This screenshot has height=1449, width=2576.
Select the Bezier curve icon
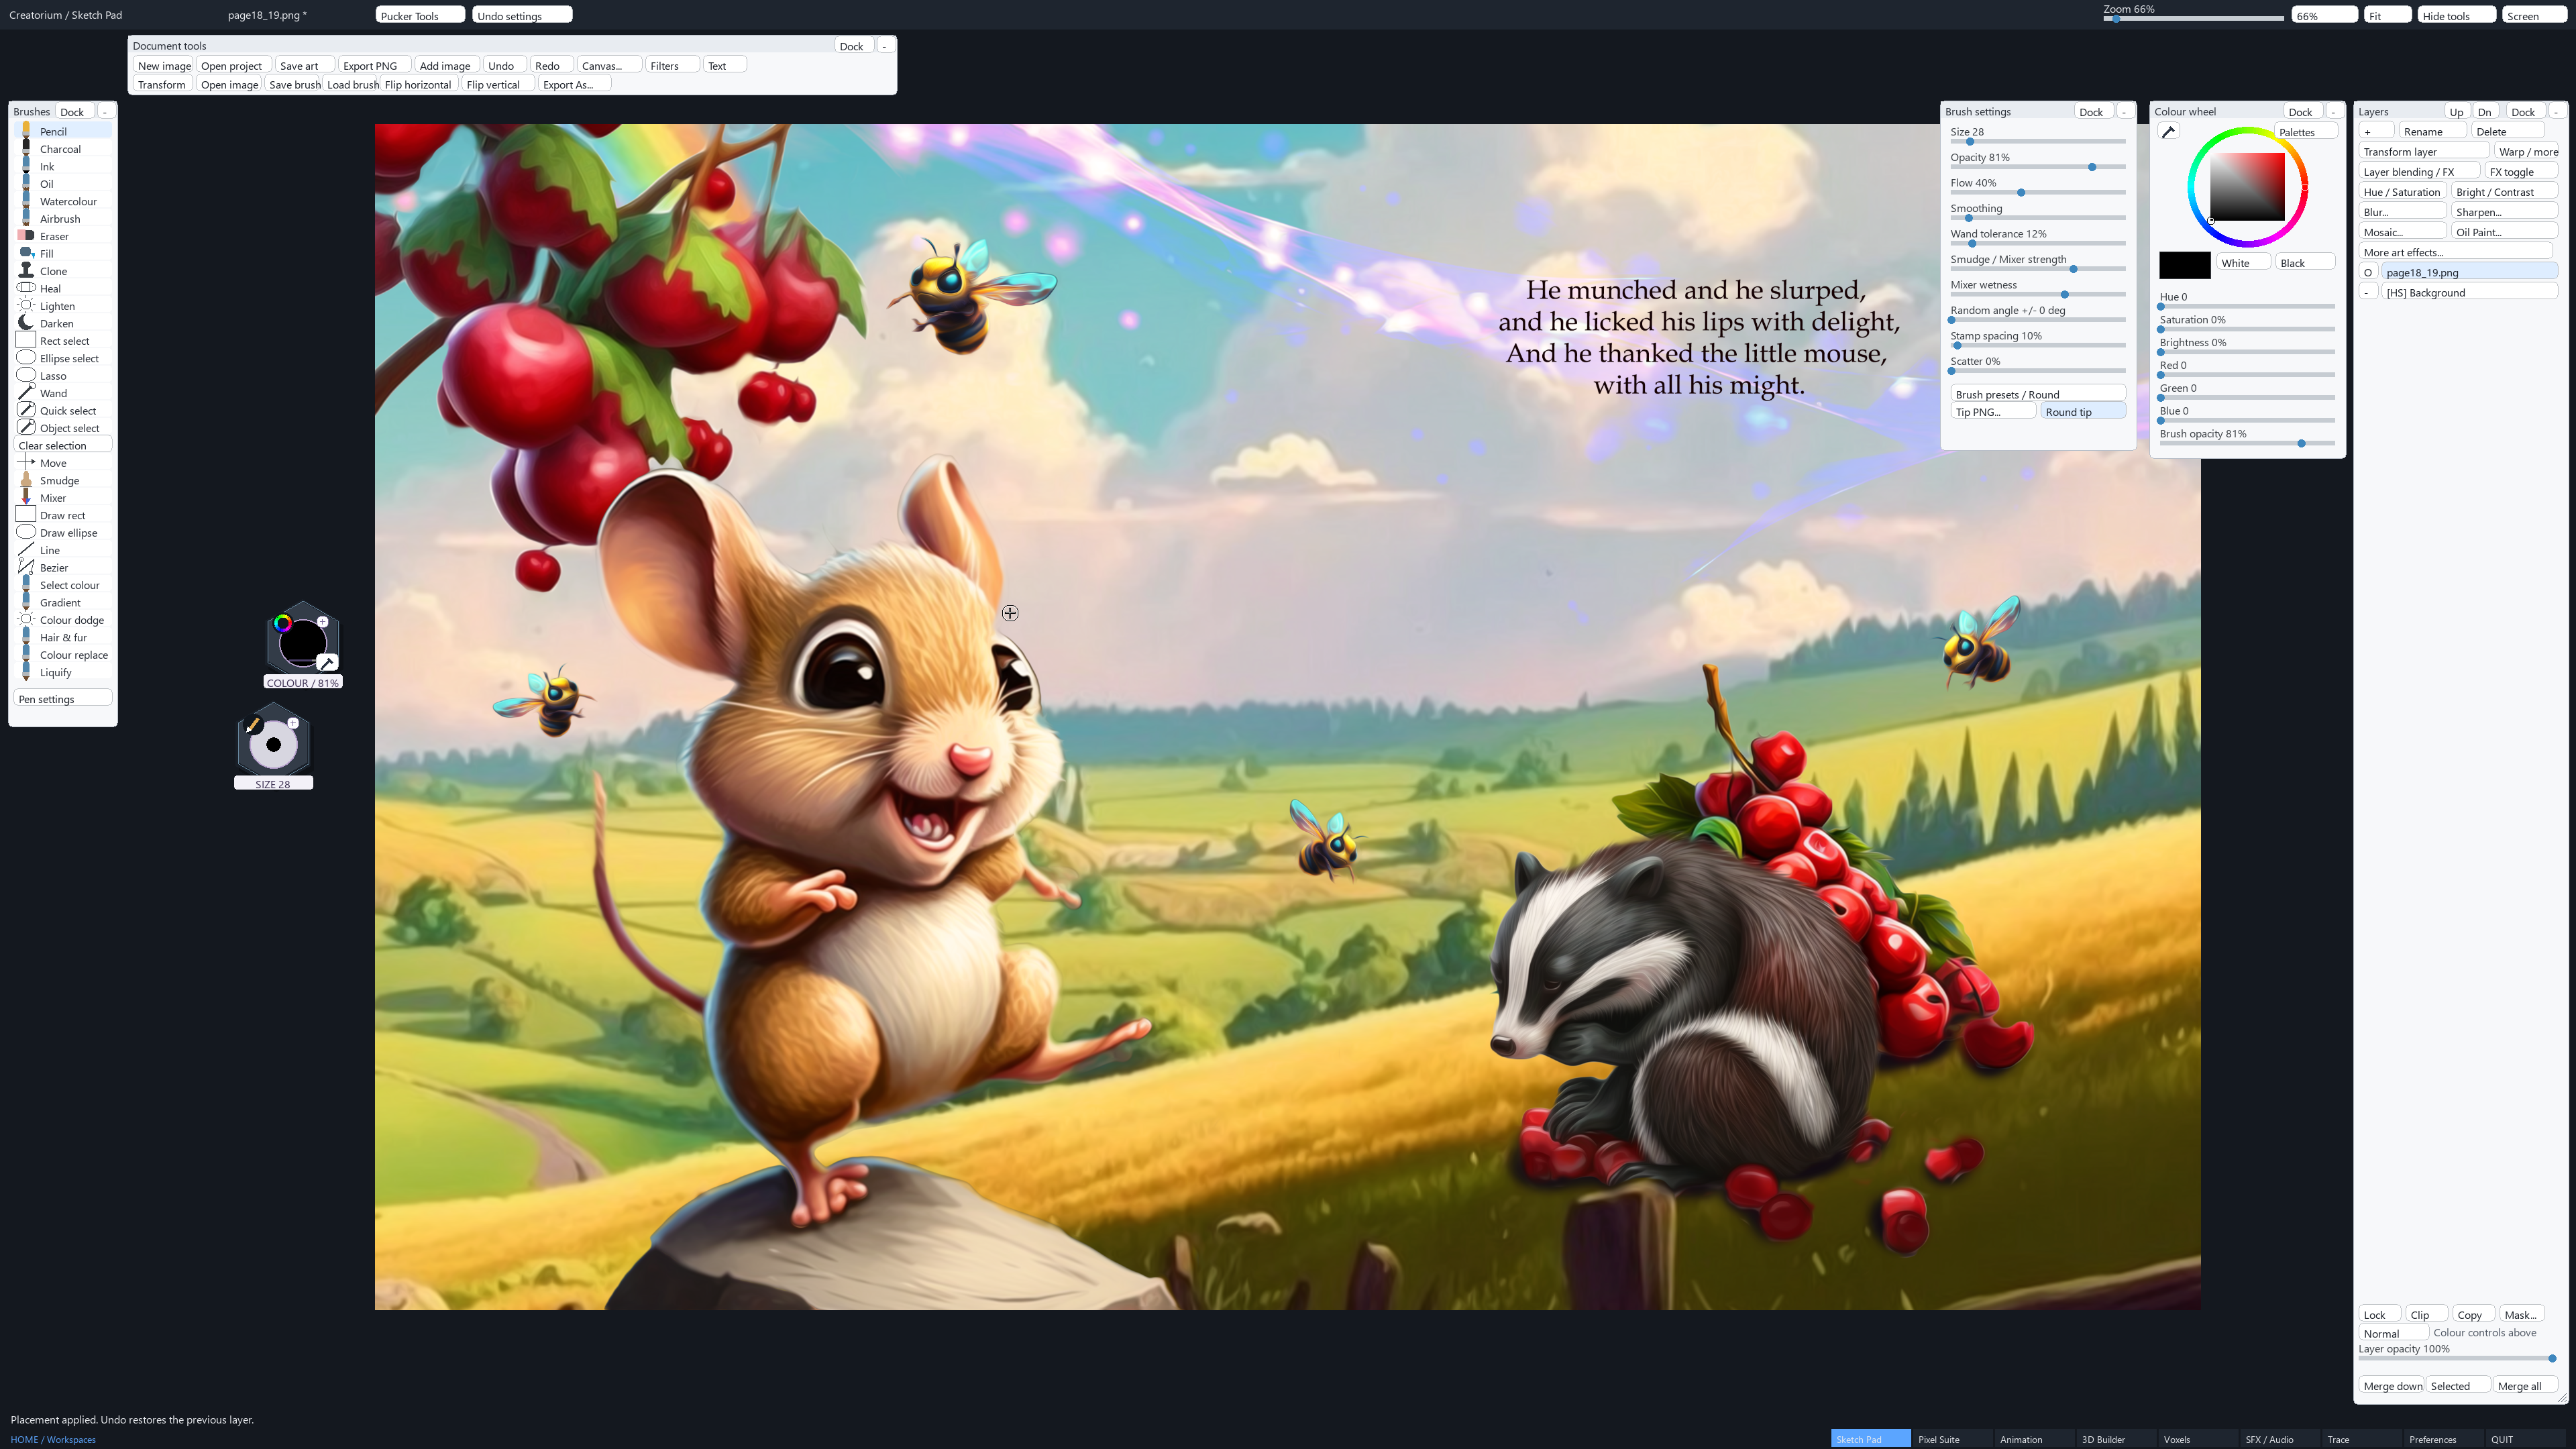point(26,567)
